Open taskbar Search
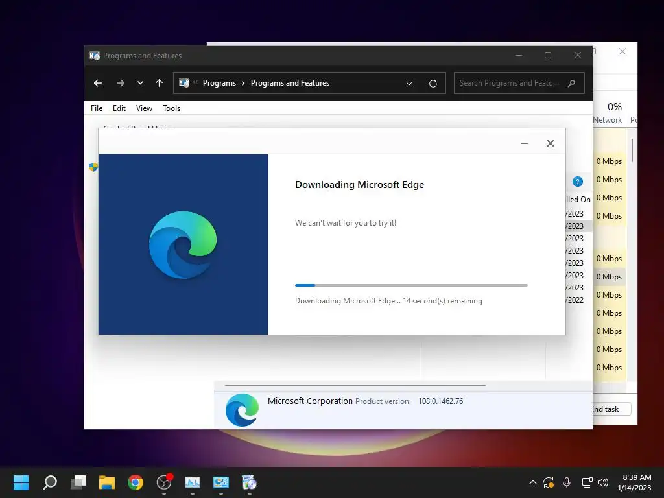Image resolution: width=664 pixels, height=498 pixels. [50, 482]
